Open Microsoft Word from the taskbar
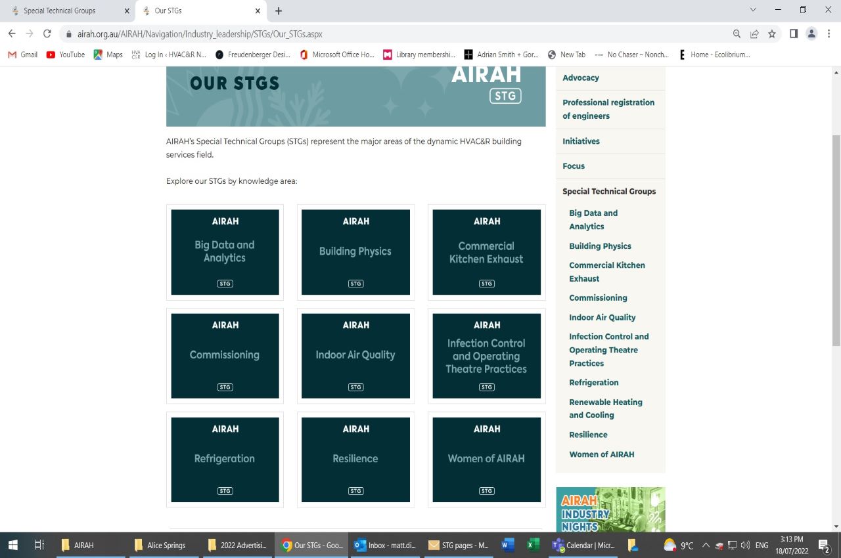The image size is (841, 558). tap(507, 545)
